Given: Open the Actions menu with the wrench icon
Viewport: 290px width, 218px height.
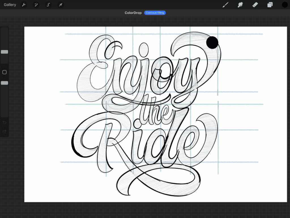Looking at the screenshot, I should [24, 5].
